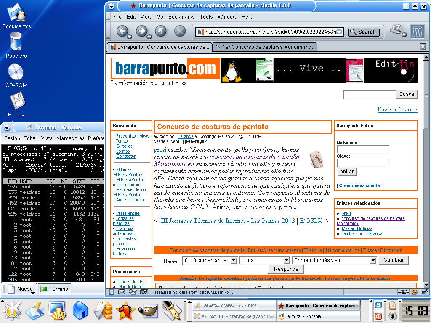
Task: Stop page loading with the X icon
Action: pos(180,31)
